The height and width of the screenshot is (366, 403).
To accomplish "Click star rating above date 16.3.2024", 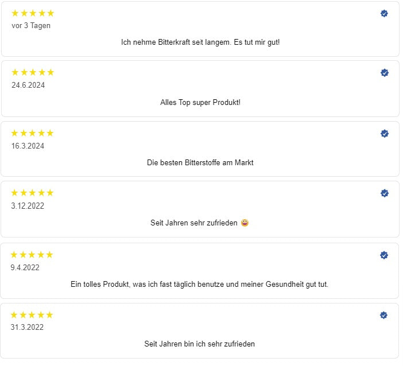I will (x=32, y=134).
